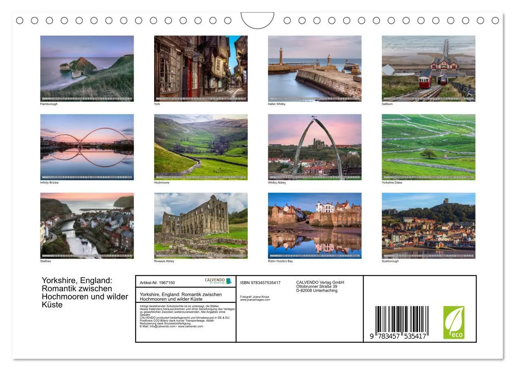
Task: Click the www.joanaimages.com link
Action: point(255,299)
